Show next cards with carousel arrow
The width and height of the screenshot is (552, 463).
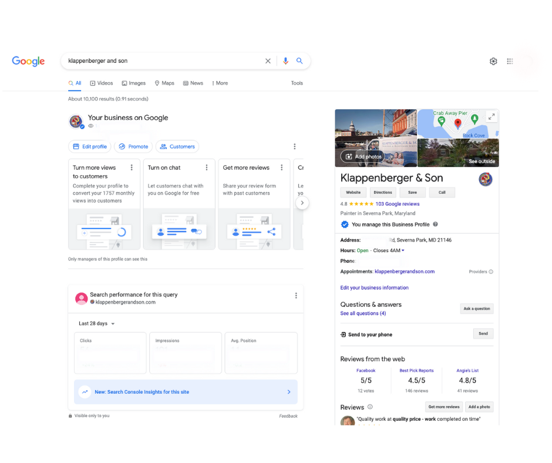pos(302,203)
